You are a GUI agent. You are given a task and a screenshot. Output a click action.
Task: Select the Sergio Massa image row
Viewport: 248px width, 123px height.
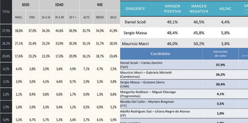[x=184, y=33]
